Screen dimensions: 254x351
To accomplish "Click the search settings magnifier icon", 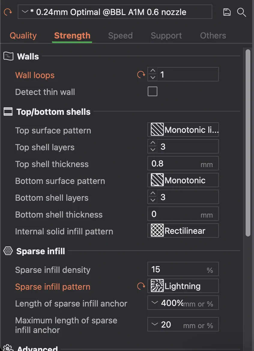I will pyautogui.click(x=241, y=12).
